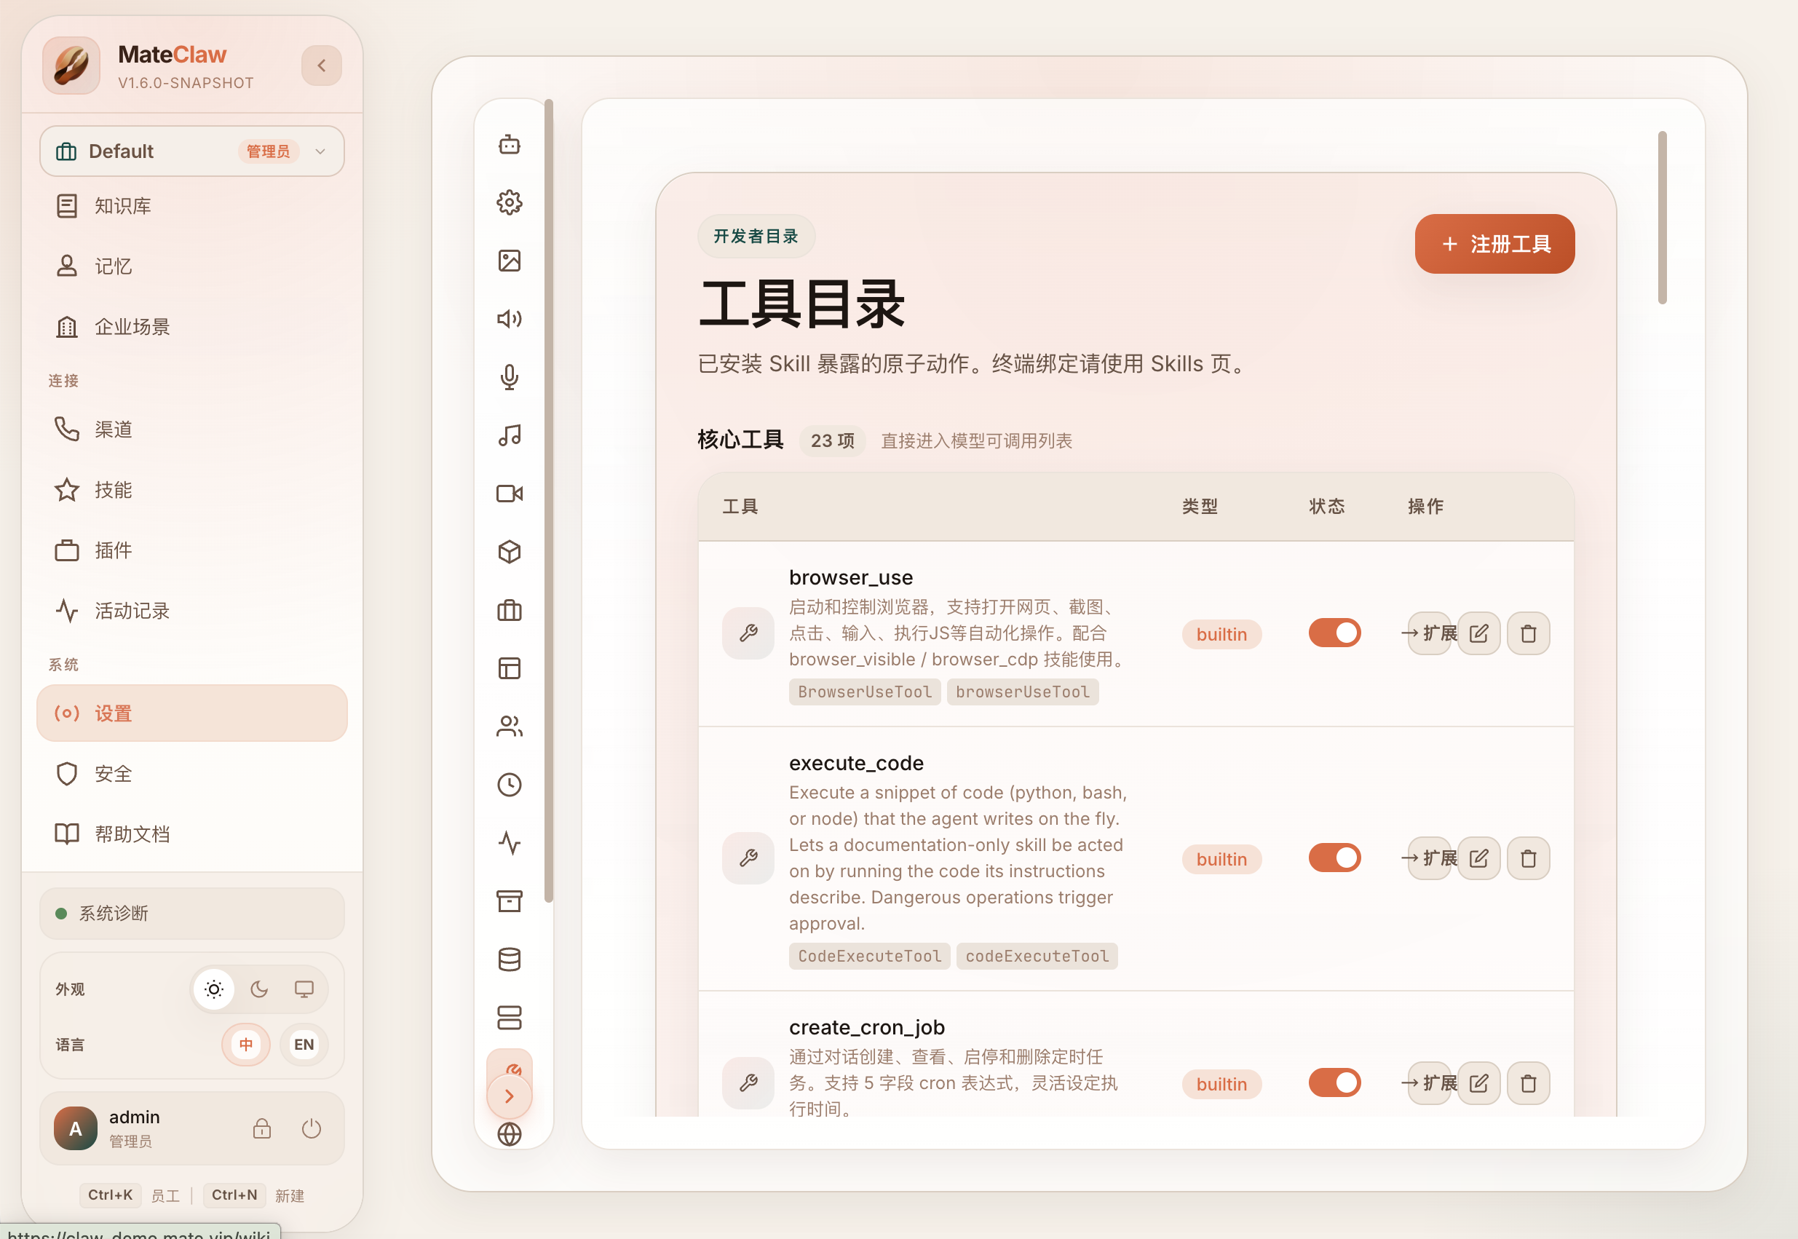Open the gear settings icon in rail
The image size is (1798, 1239).
510,202
